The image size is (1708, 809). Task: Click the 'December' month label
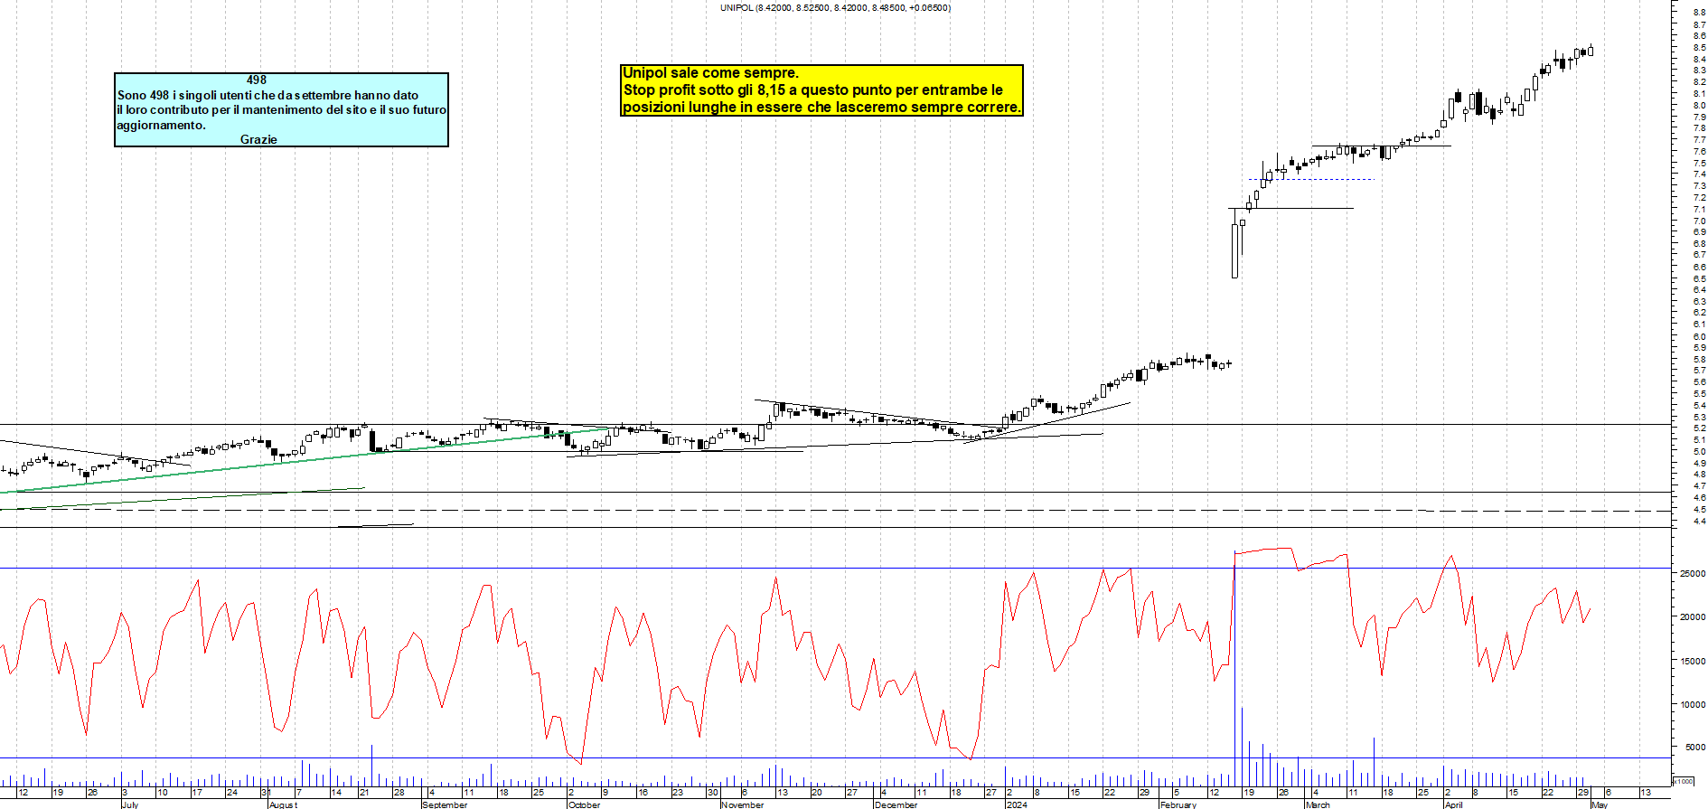(x=896, y=804)
